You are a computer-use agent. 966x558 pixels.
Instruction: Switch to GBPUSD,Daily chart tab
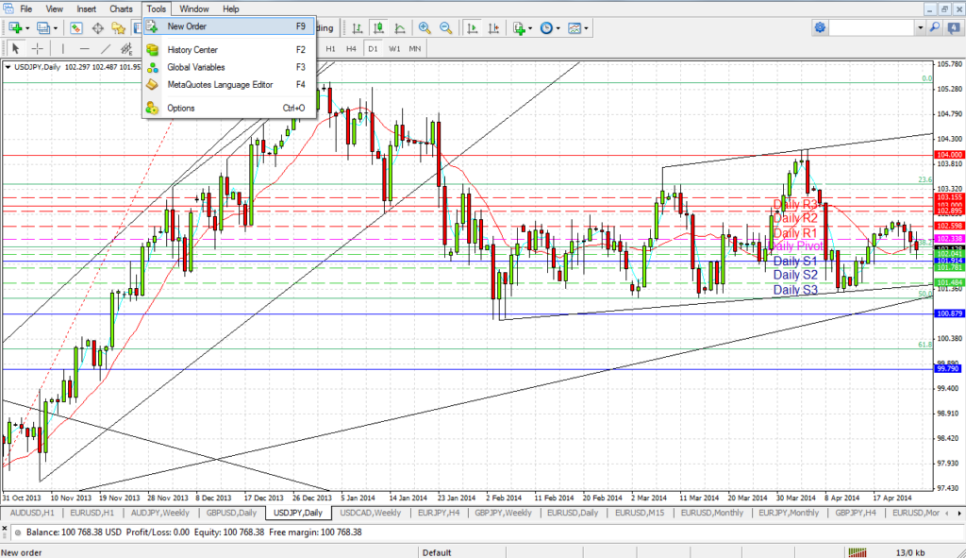(x=232, y=513)
